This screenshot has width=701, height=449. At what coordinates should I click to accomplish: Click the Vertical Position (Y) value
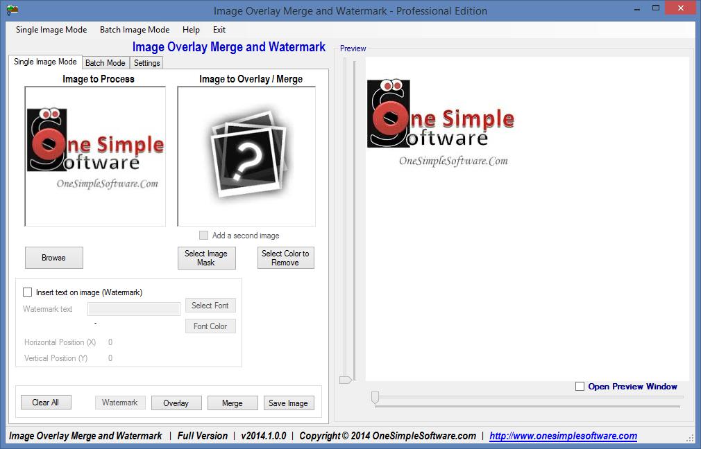[110, 358]
